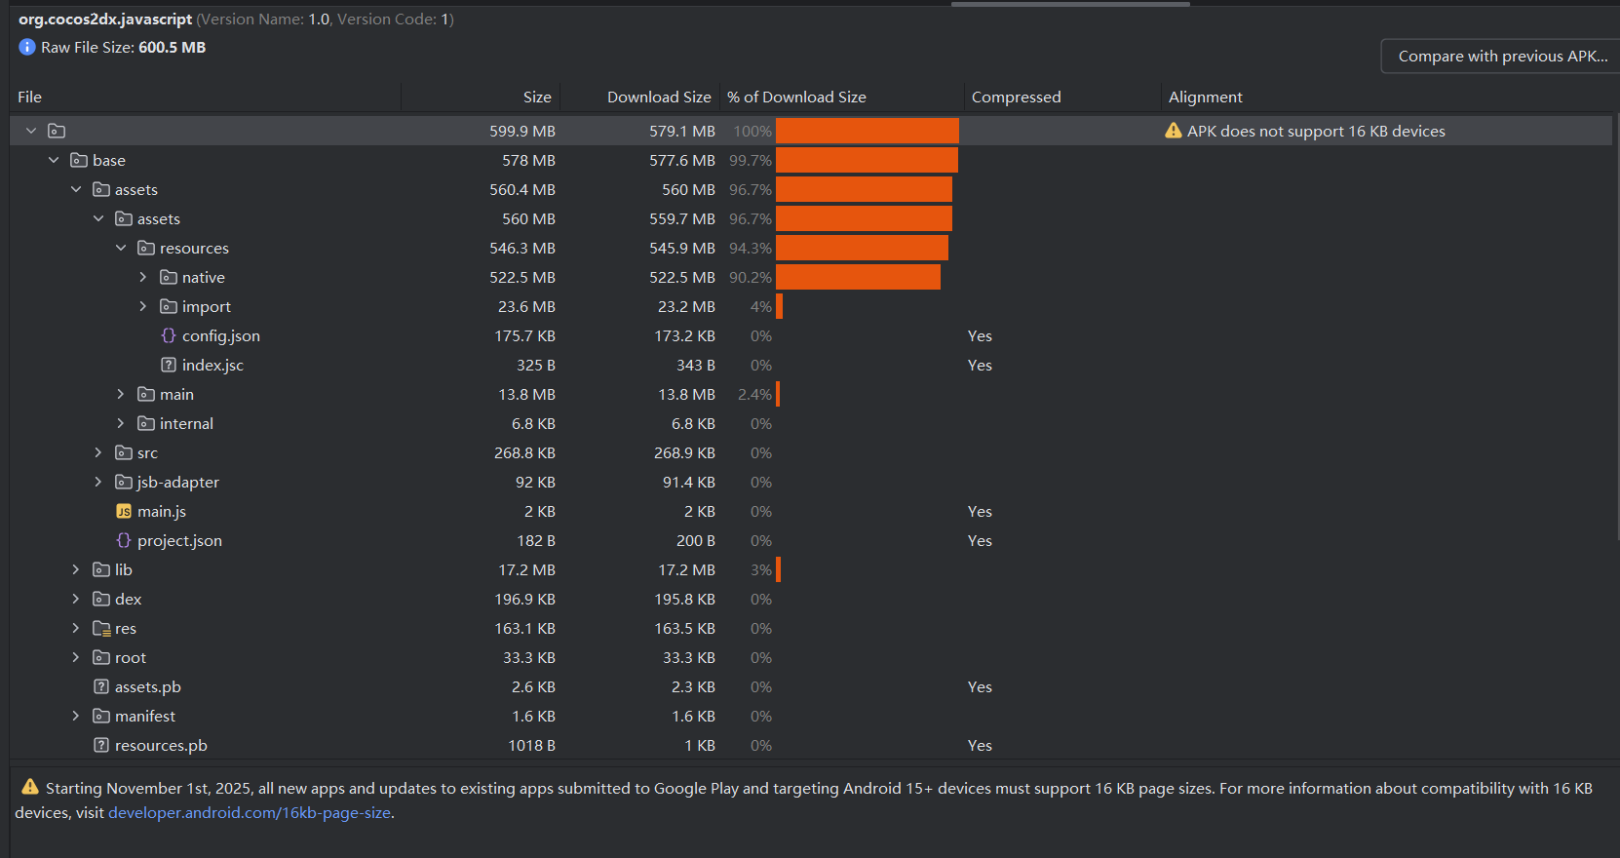Click the Compressed column header
Viewport: 1620px width, 858px height.
click(1016, 97)
